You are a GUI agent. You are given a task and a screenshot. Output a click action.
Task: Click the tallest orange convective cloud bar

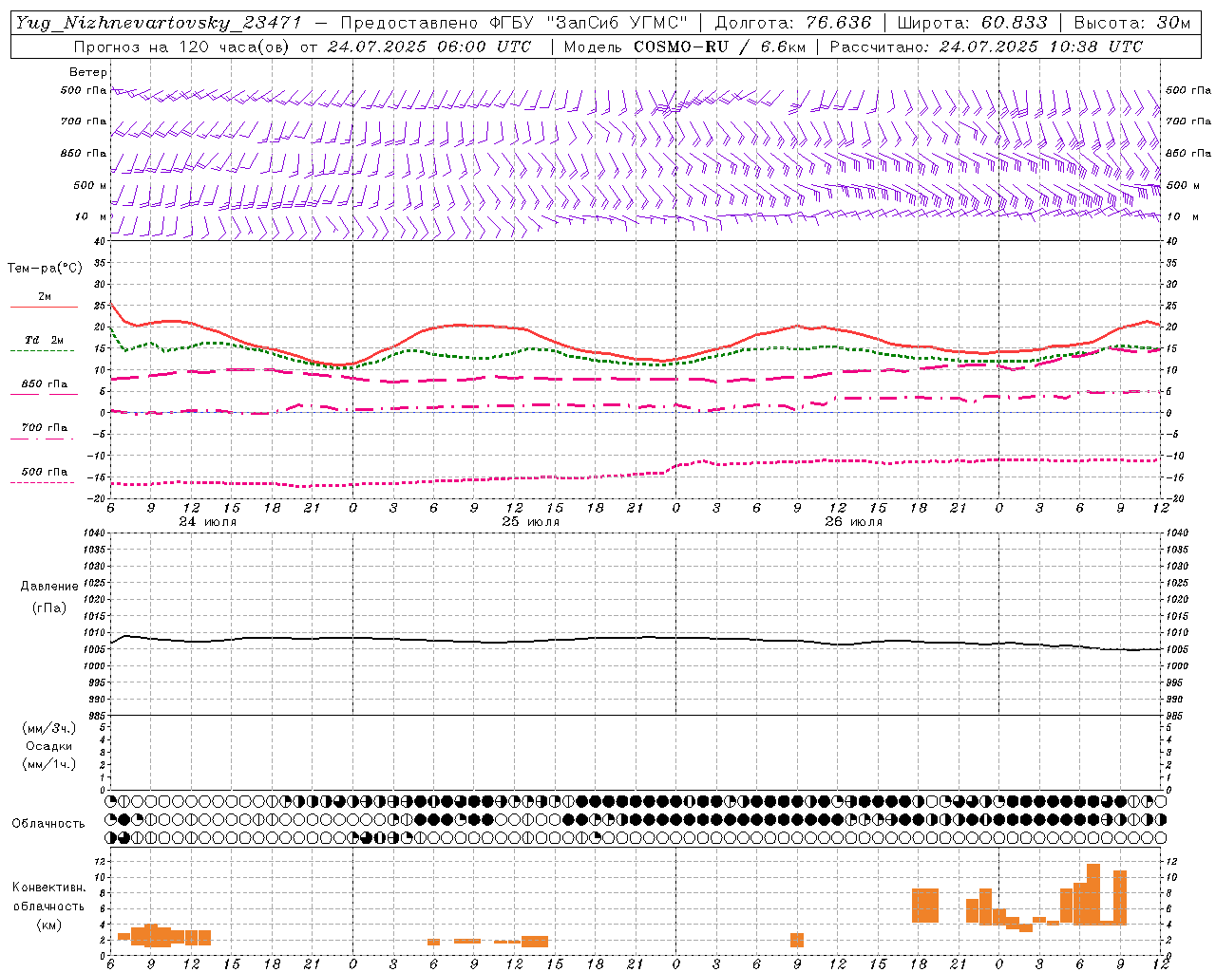click(1093, 894)
